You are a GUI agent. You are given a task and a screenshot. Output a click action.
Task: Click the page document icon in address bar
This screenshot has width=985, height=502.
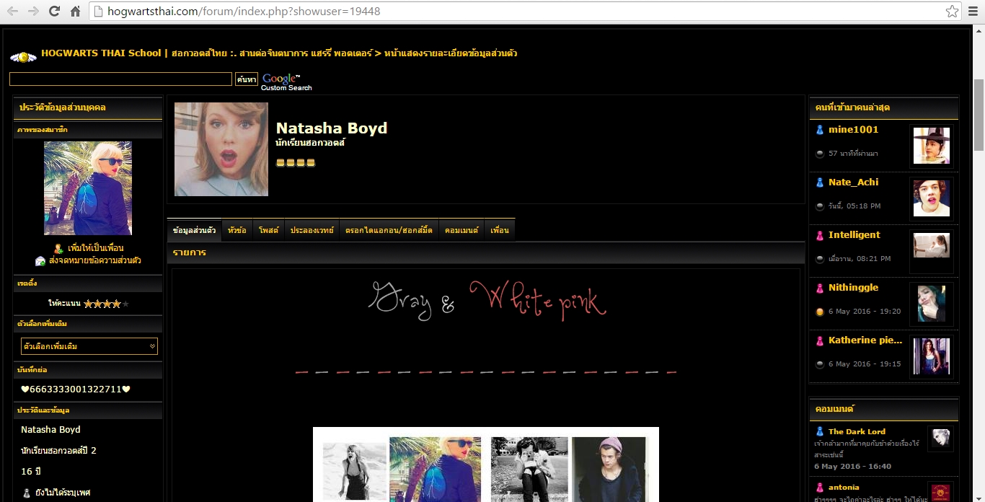99,12
